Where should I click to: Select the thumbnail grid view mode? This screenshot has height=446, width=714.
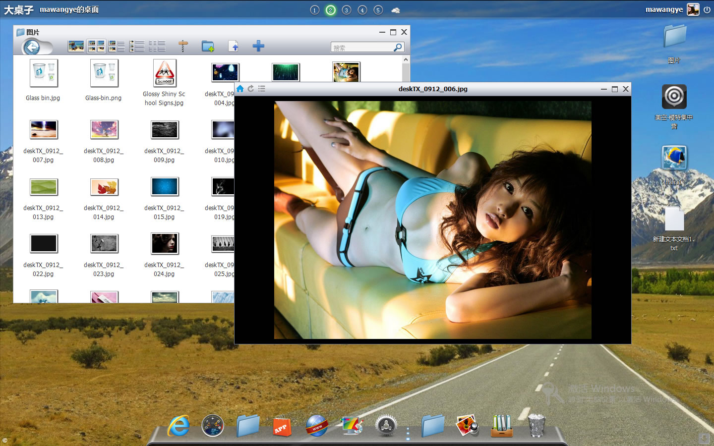point(96,46)
